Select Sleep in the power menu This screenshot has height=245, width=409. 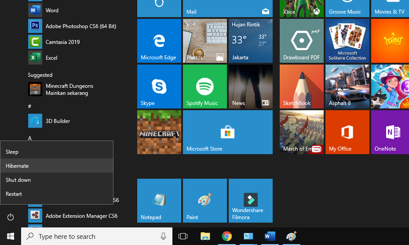[57, 151]
